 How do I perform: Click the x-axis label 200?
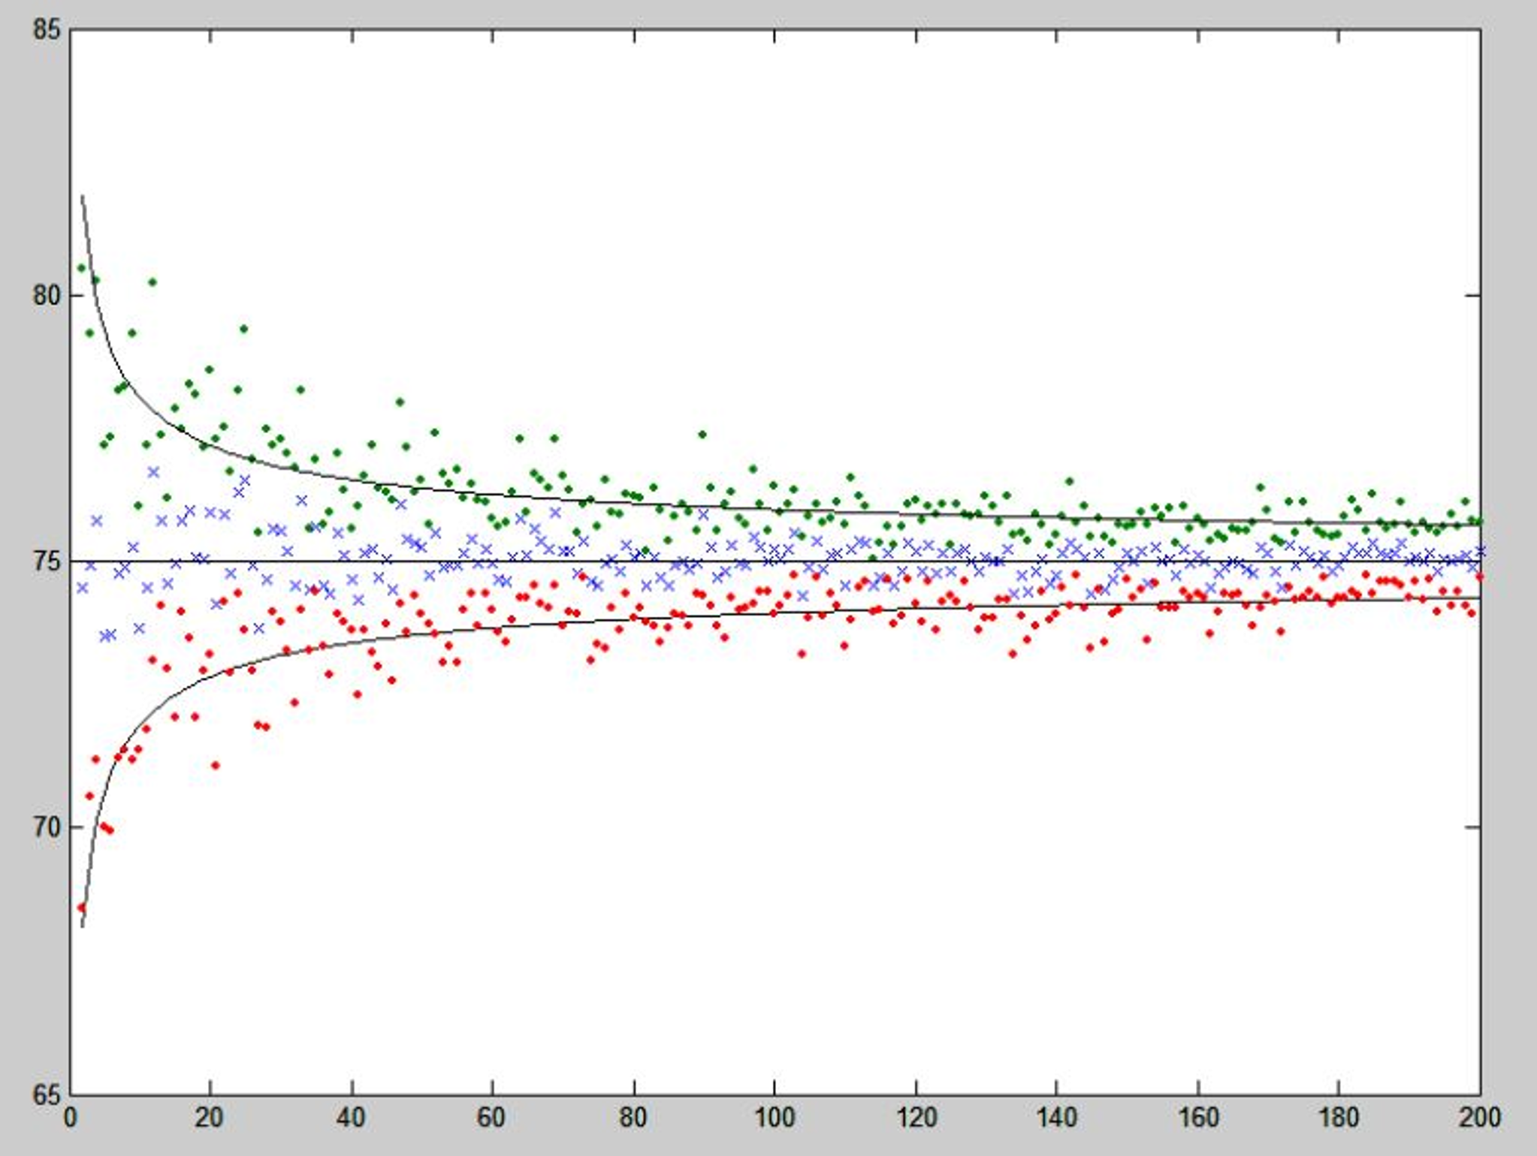pyautogui.click(x=1480, y=1118)
